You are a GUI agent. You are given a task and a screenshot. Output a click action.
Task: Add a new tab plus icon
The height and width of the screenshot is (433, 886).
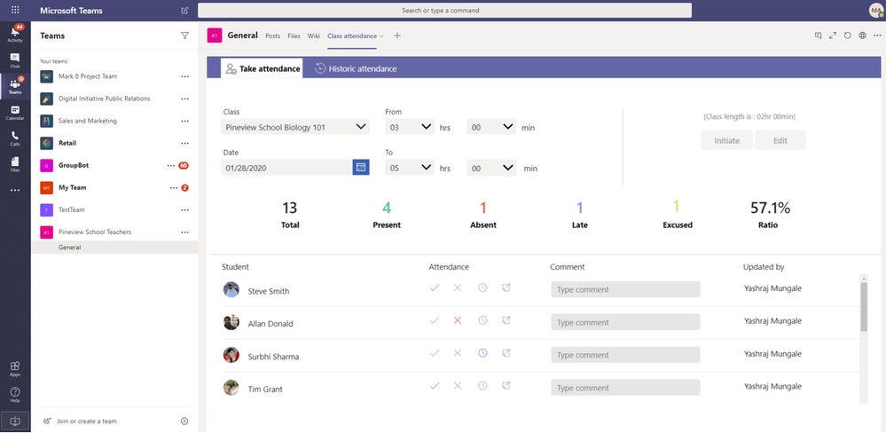pos(397,35)
